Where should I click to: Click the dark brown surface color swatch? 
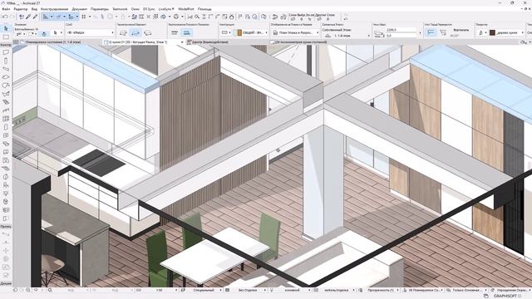pos(493,32)
